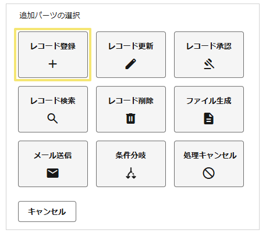Select the レコード検索 part label

53,100
